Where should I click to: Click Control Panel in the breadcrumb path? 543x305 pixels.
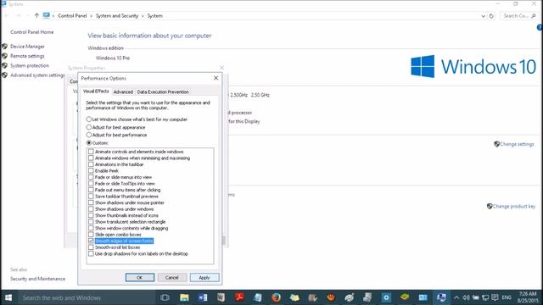point(72,16)
